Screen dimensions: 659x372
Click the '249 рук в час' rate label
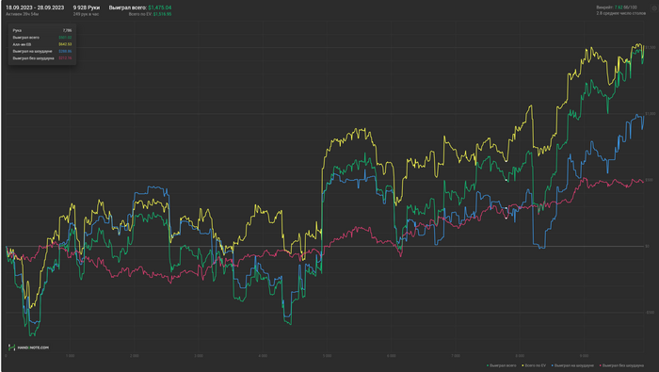tap(86, 14)
